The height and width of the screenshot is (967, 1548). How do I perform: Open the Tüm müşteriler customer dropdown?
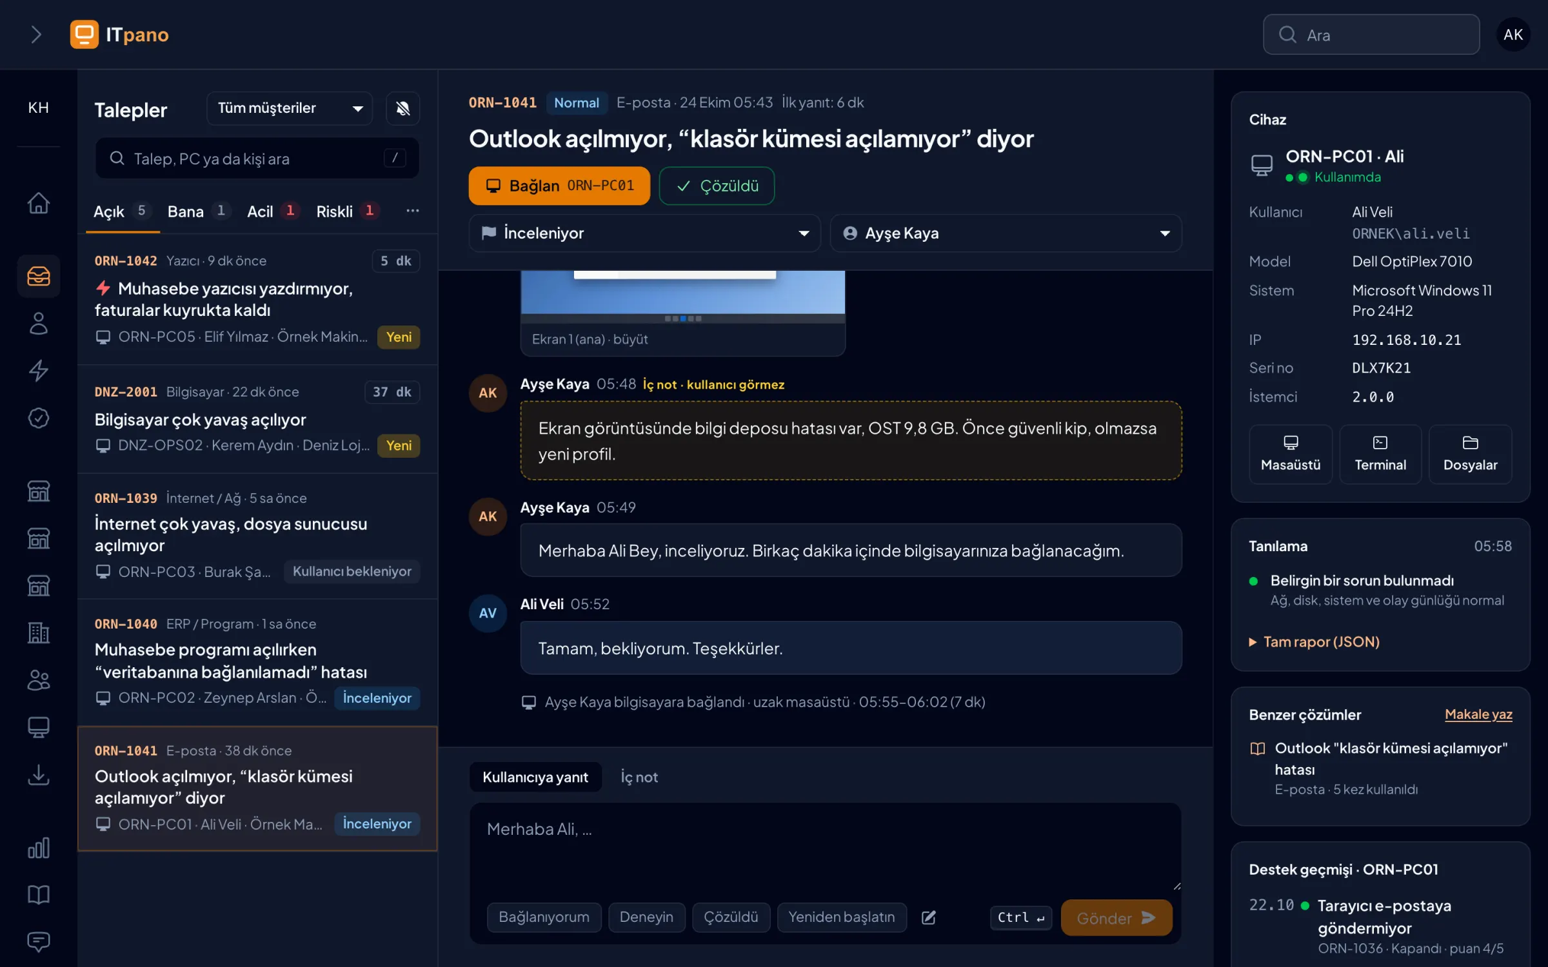290,108
